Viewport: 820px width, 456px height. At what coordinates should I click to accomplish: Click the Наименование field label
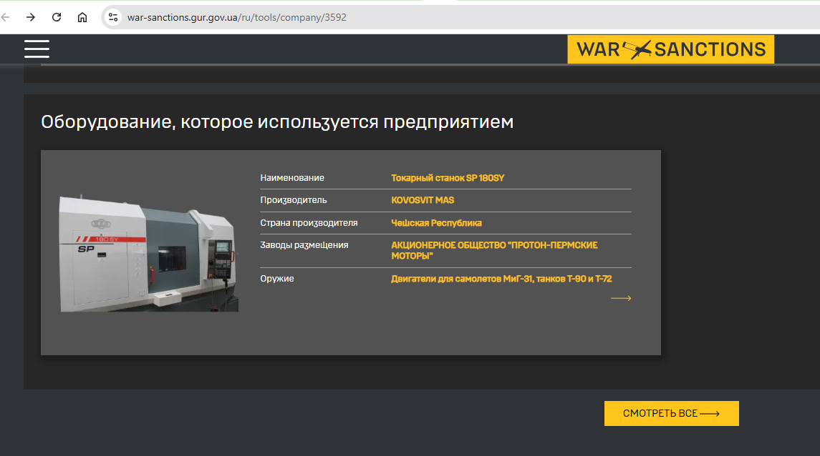coord(292,178)
